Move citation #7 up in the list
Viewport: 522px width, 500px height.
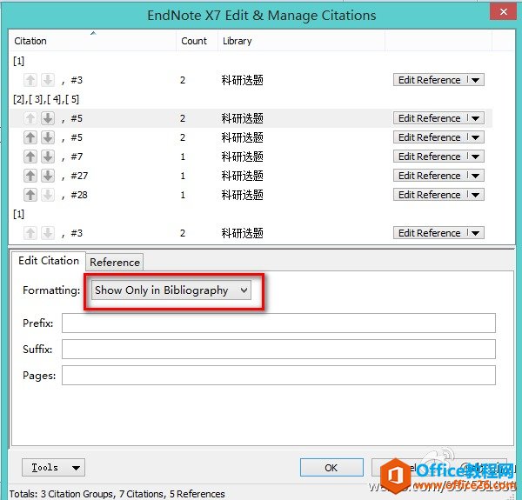(30, 157)
